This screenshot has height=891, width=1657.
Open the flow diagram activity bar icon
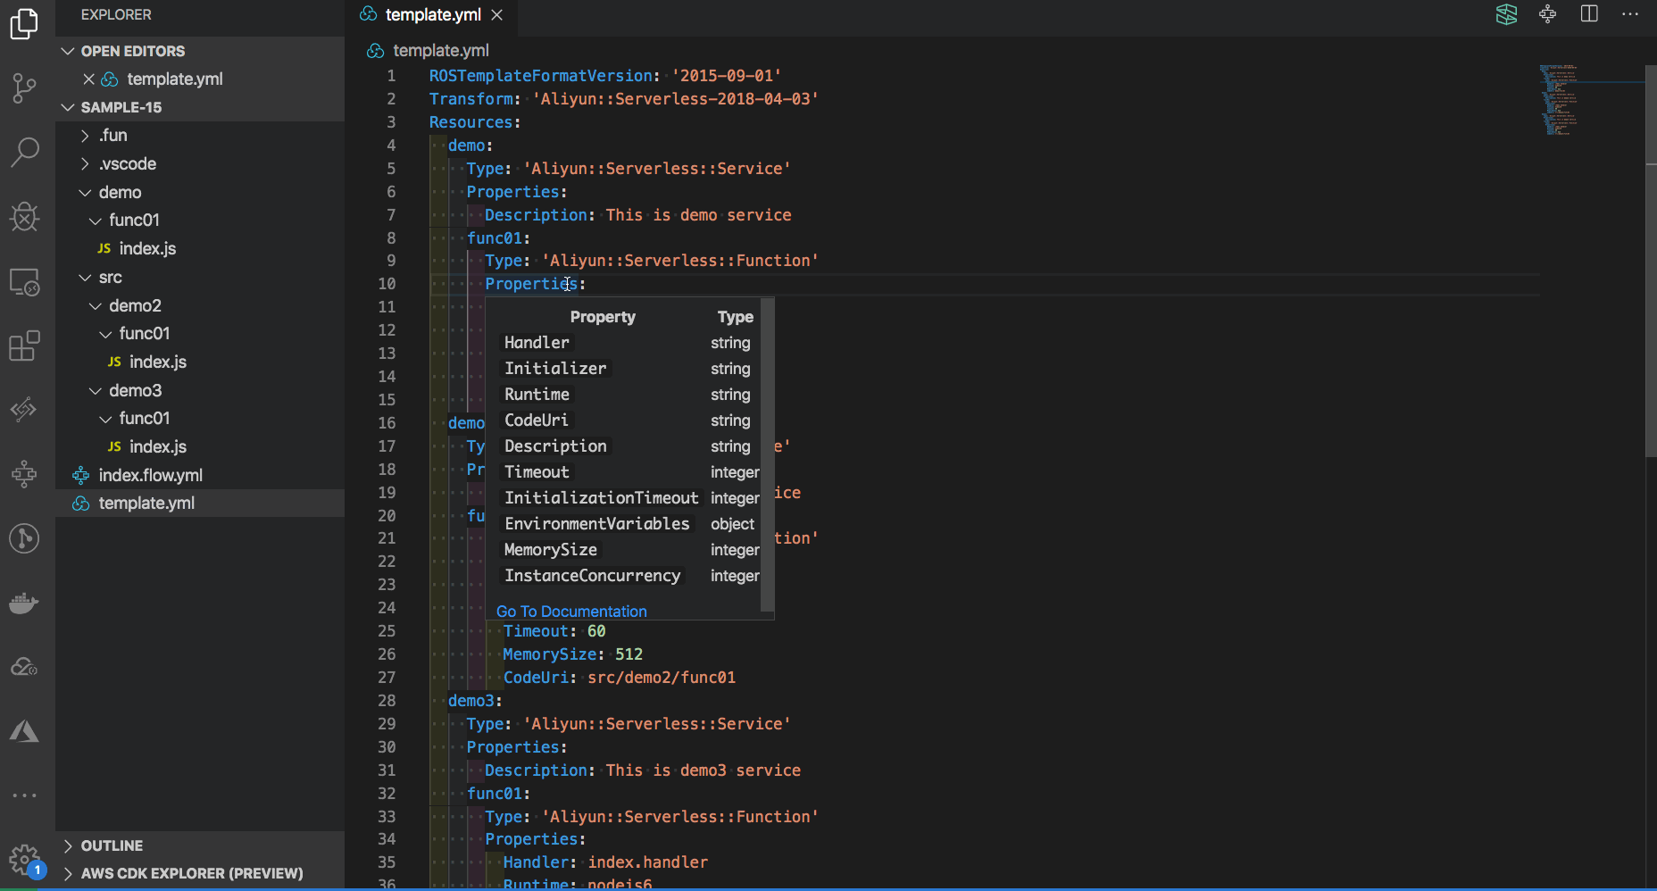tap(24, 473)
